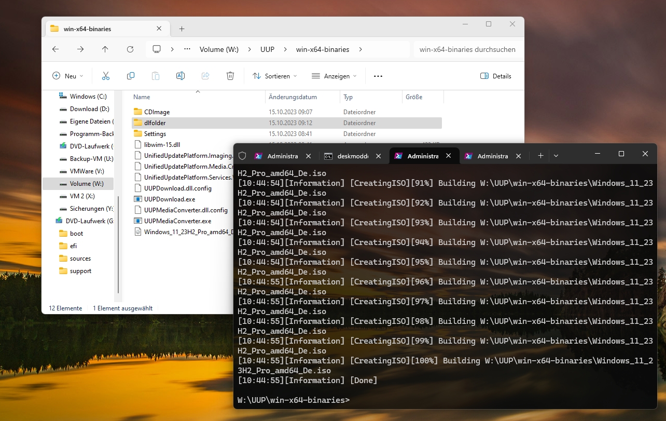
Task: Open the terminal new-tab dropdown chevron
Action: pos(556,156)
